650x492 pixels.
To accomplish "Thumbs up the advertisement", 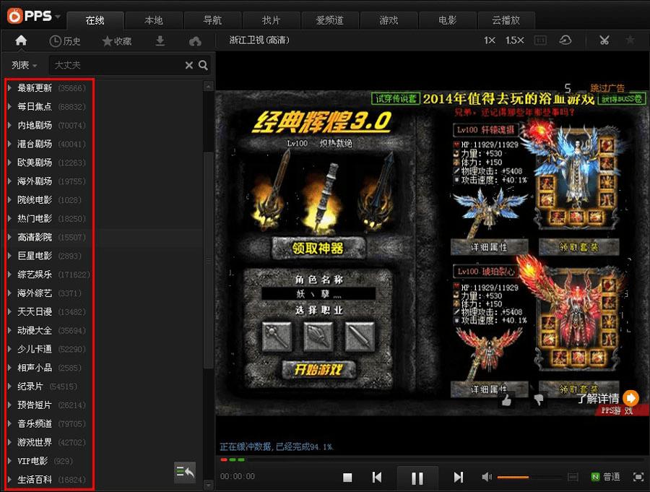I will (506, 400).
